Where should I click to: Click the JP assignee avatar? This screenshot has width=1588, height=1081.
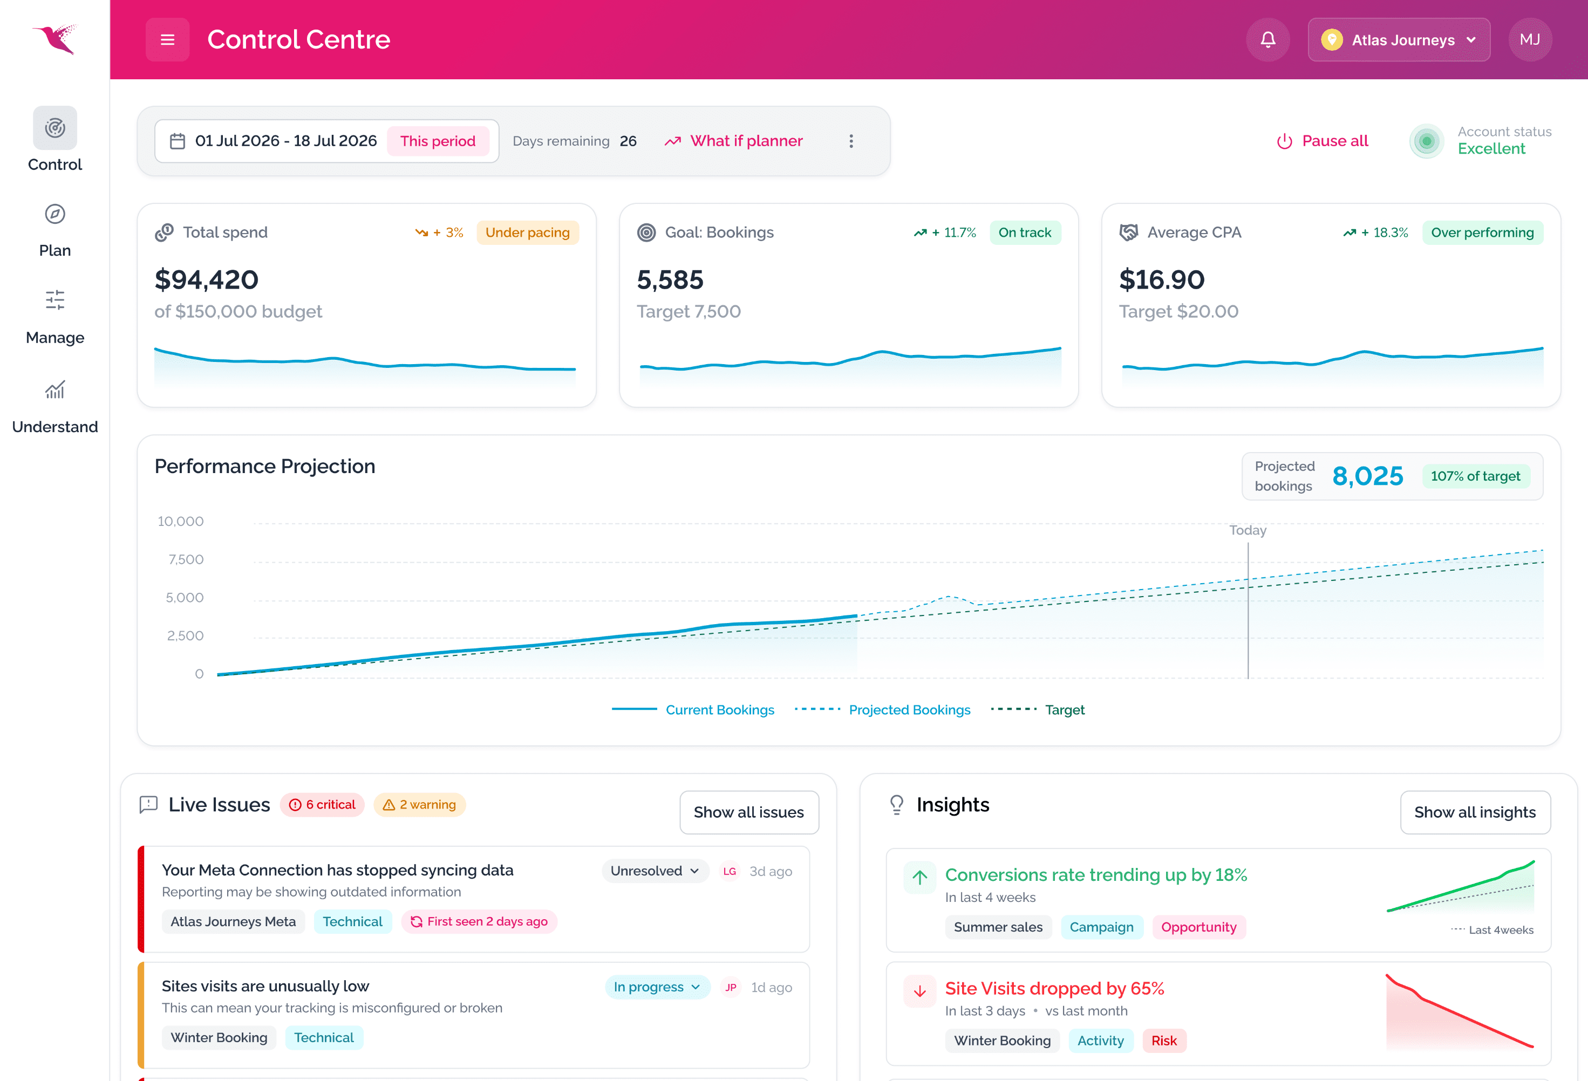click(731, 987)
